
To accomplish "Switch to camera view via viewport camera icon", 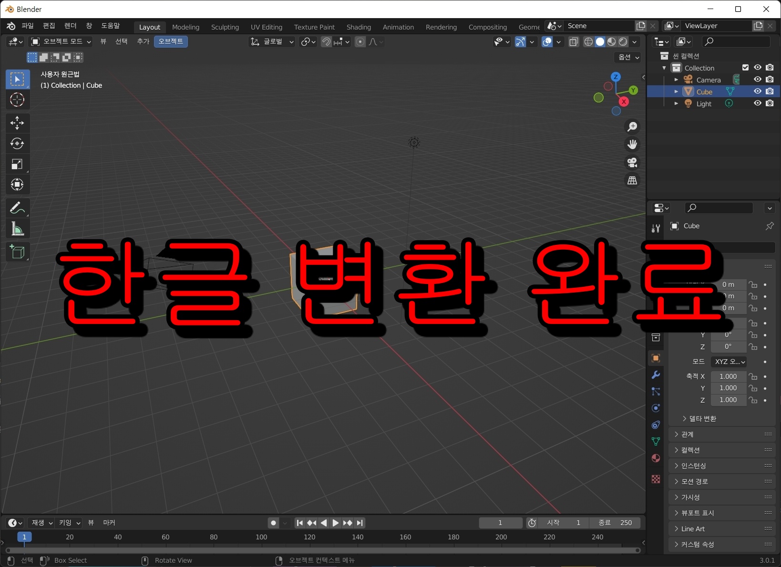I will [x=632, y=163].
